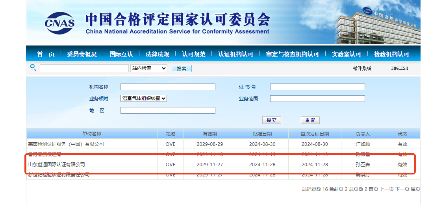Go to 国际互认 section
This screenshot has width=443, height=207.
pos(121,54)
